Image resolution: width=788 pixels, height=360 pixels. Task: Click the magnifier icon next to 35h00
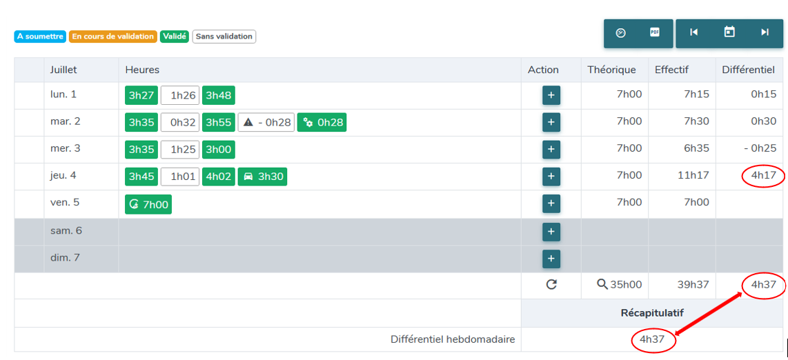point(602,285)
